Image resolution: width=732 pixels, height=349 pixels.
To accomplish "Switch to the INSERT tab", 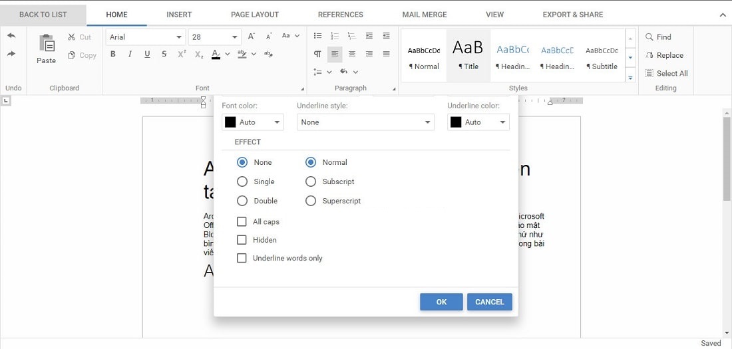I will [179, 15].
